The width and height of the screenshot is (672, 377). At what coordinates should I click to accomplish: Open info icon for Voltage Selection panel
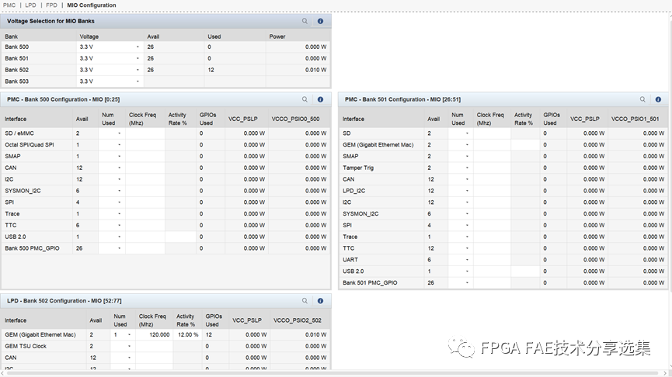point(320,21)
